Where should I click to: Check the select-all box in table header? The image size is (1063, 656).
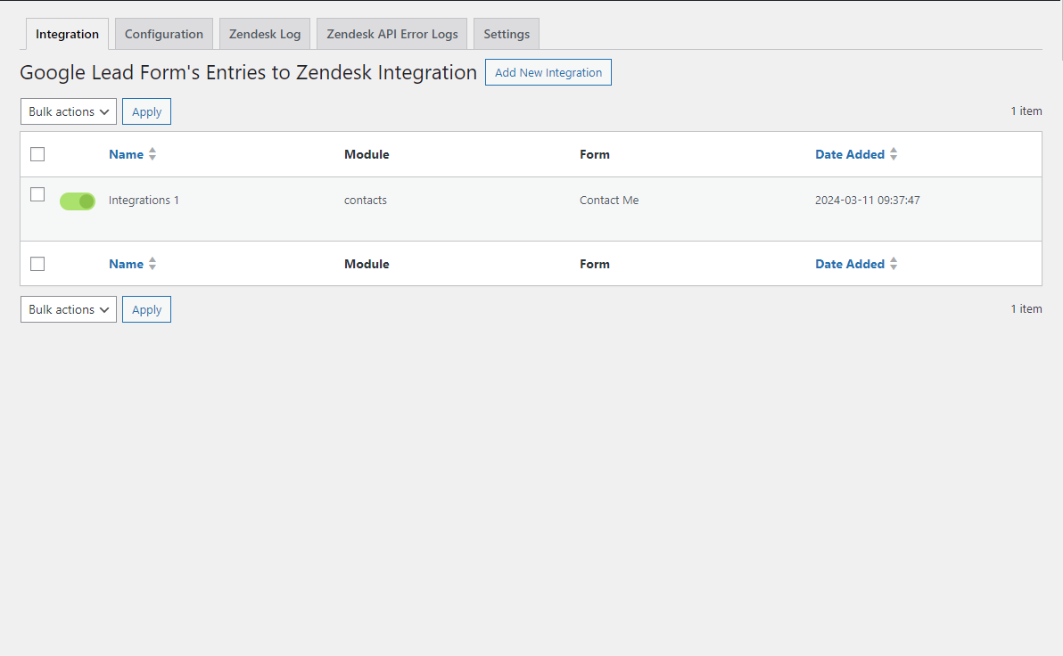[37, 154]
